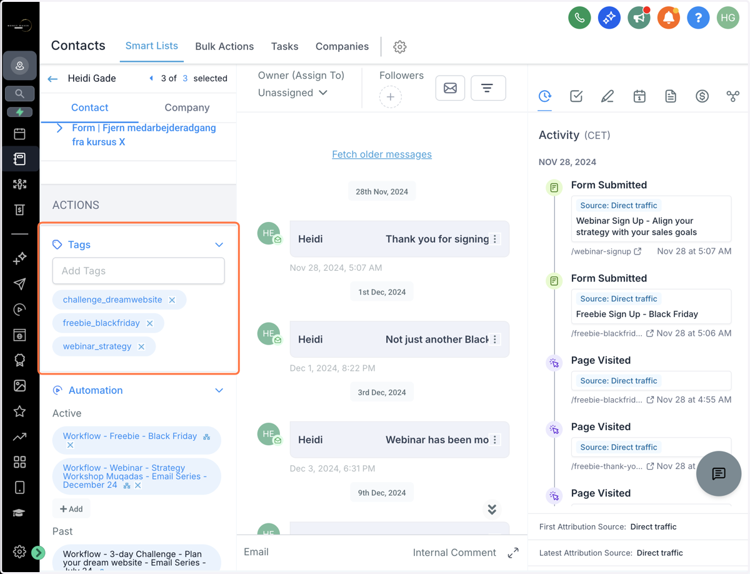
Task: Expand sidebar with green arrow button
Action: [37, 553]
